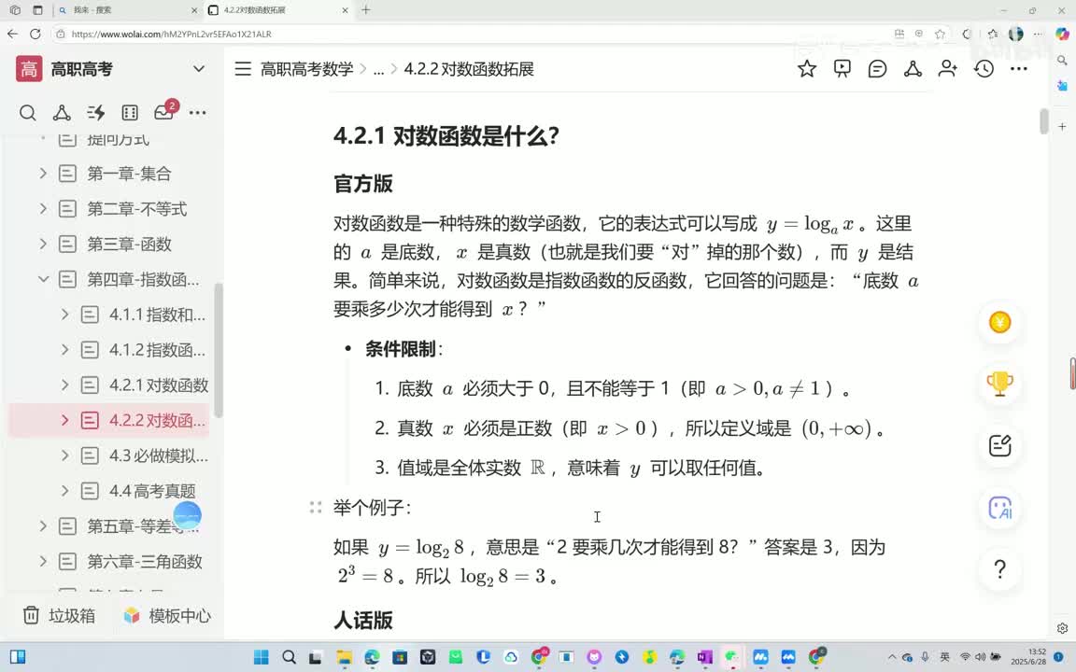Open 4.4 高考真题 page

click(x=152, y=490)
